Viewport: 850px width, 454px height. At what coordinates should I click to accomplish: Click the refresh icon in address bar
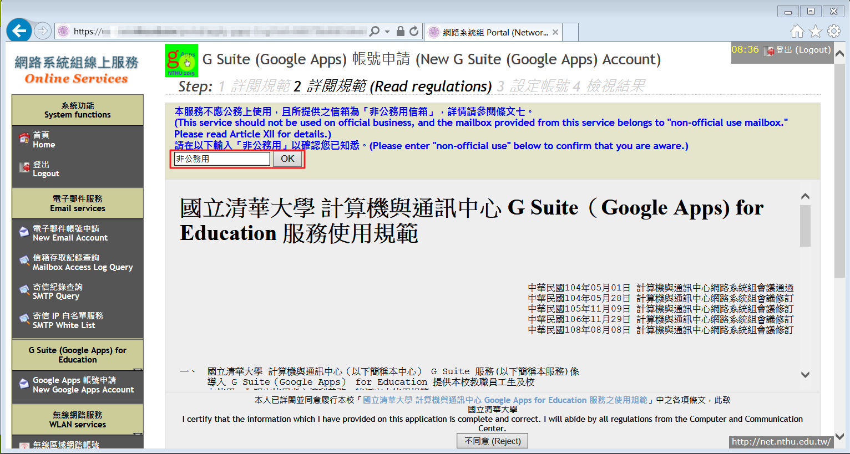tap(414, 32)
